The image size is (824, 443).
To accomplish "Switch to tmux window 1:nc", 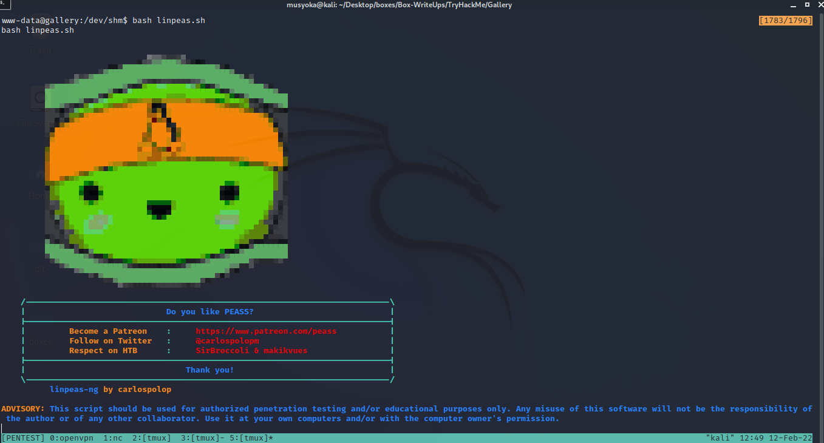I will pos(113,438).
